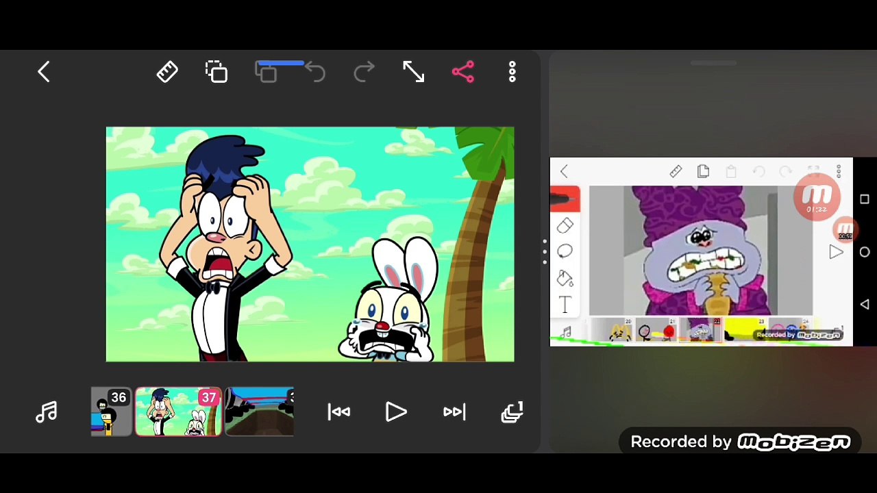The image size is (877, 493).
Task: Select frame 23 in the right window timeline
Action: [x=745, y=330]
